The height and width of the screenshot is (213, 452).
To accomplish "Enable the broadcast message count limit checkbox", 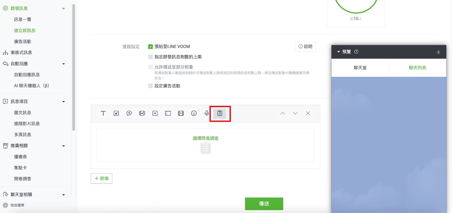I will [151, 57].
